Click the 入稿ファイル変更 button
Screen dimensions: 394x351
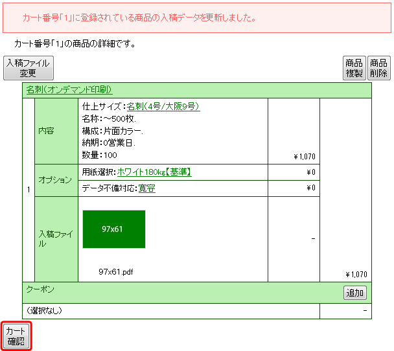(x=28, y=68)
